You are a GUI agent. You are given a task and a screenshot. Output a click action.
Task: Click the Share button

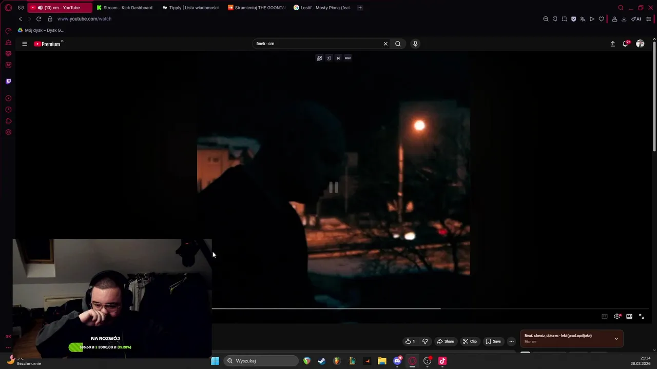click(445, 341)
